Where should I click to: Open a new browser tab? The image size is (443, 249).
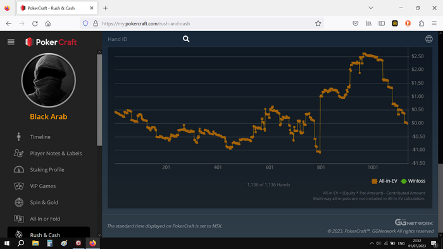point(106,8)
